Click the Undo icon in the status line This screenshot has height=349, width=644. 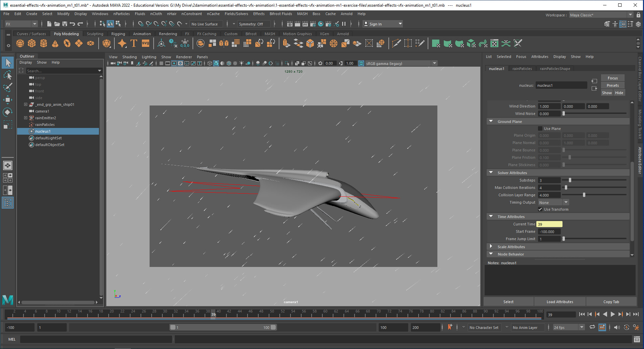(x=72, y=24)
